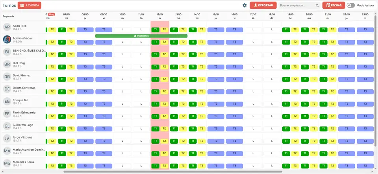Click Mercedes Serra's T3 shift on 09/10
Viewport: 378px width, 174px height.
pos(104,166)
